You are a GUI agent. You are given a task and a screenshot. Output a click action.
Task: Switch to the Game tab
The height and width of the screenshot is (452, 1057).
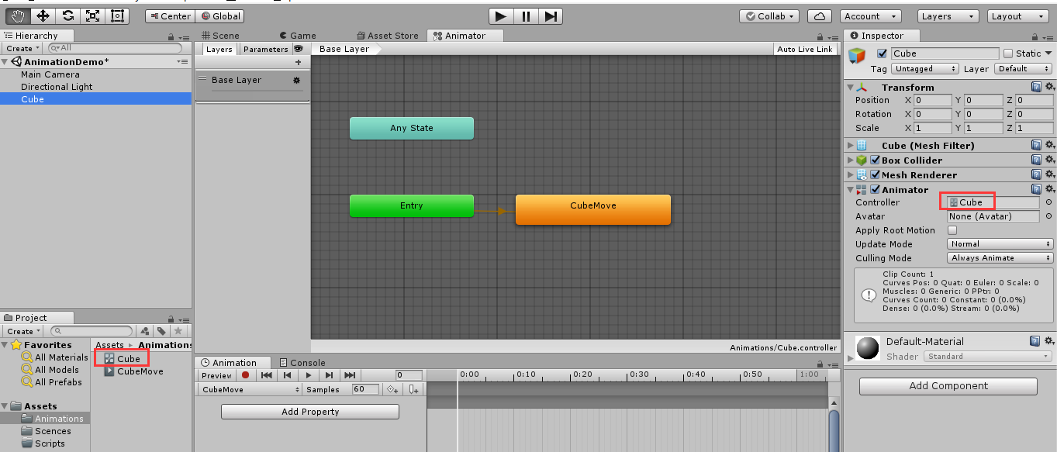point(296,35)
